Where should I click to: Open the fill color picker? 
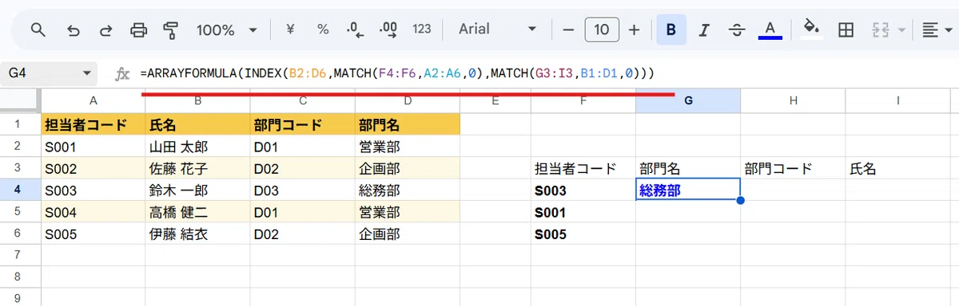pyautogui.click(x=811, y=29)
